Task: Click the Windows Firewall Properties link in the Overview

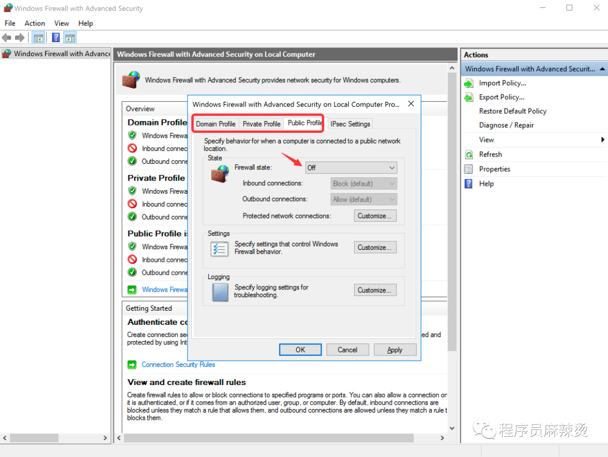Action: pos(165,289)
